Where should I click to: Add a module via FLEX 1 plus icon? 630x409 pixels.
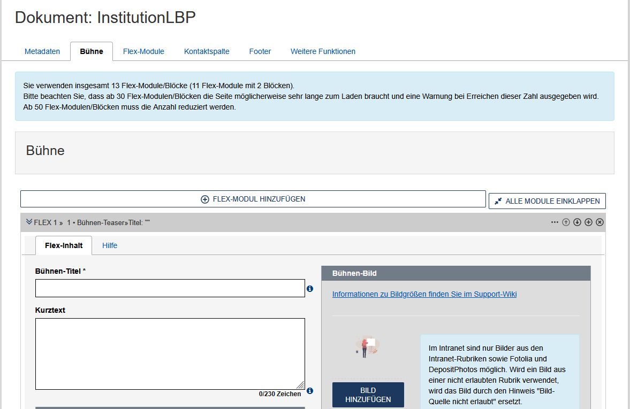point(588,222)
